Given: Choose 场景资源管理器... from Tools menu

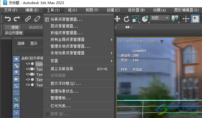Looking at the screenshot, I should (79, 20).
